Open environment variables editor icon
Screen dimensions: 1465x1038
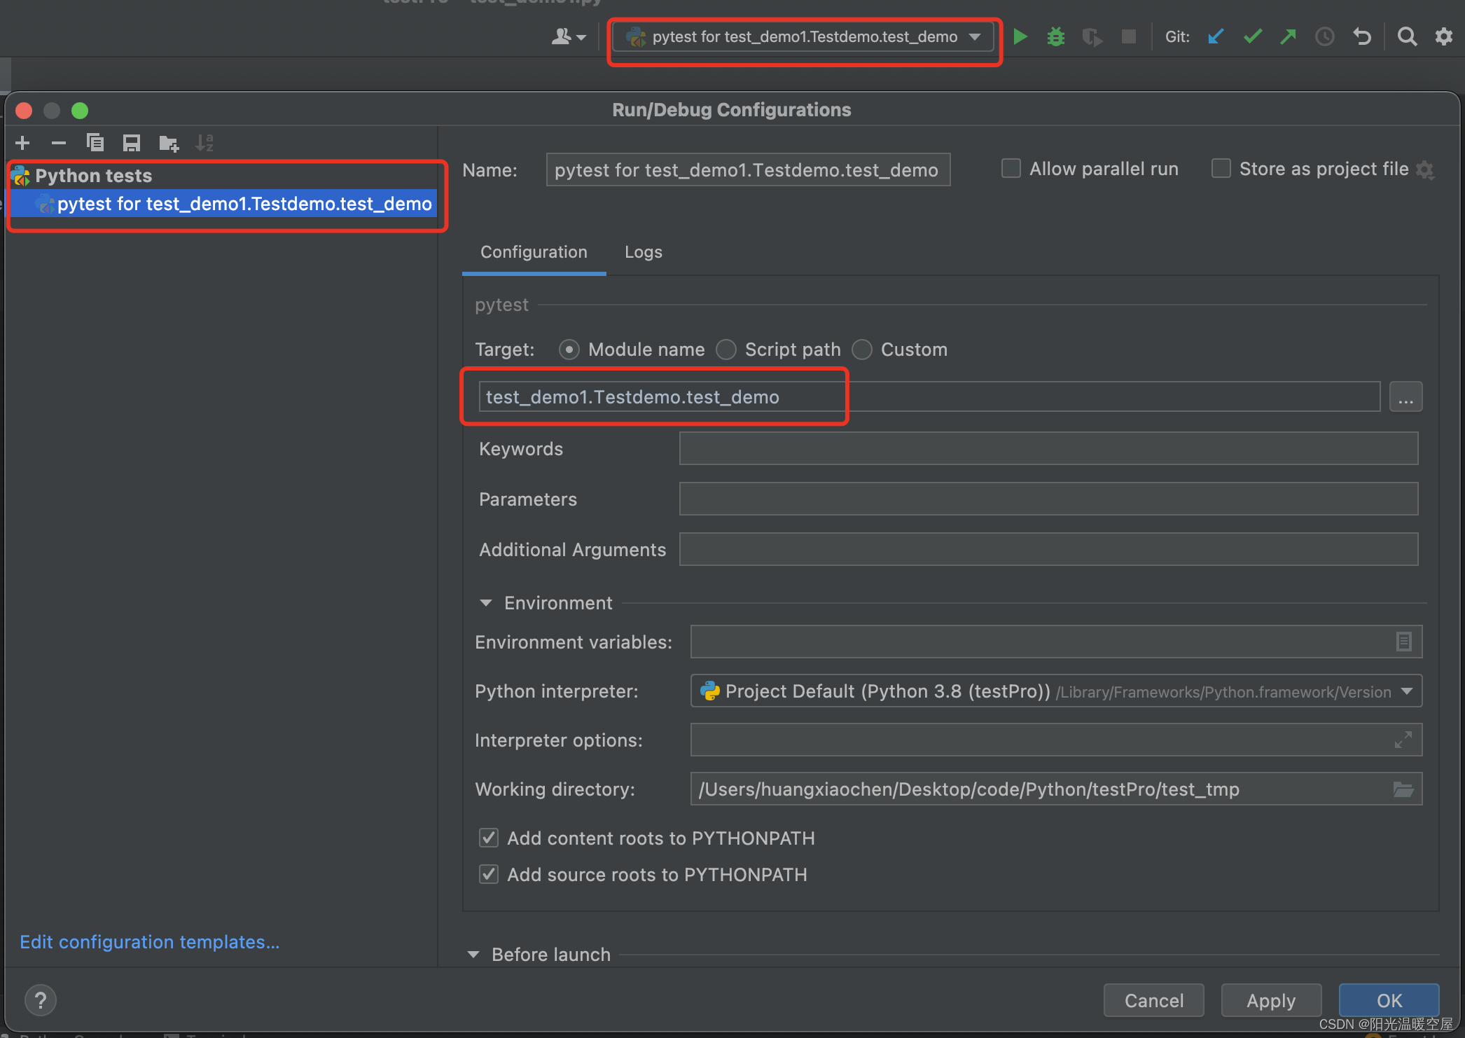(1404, 642)
